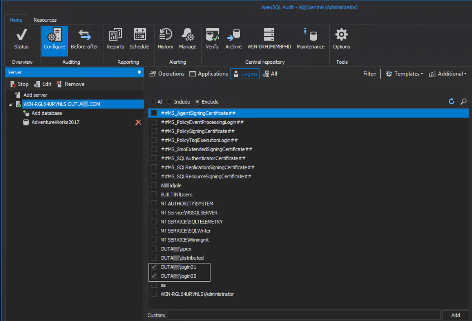
Task: Open the Archive repository tool
Action: tap(233, 39)
